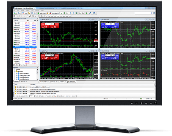The height and width of the screenshot is (136, 172).
Task: Click the zoom in magnifier icon
Action: 71,13
